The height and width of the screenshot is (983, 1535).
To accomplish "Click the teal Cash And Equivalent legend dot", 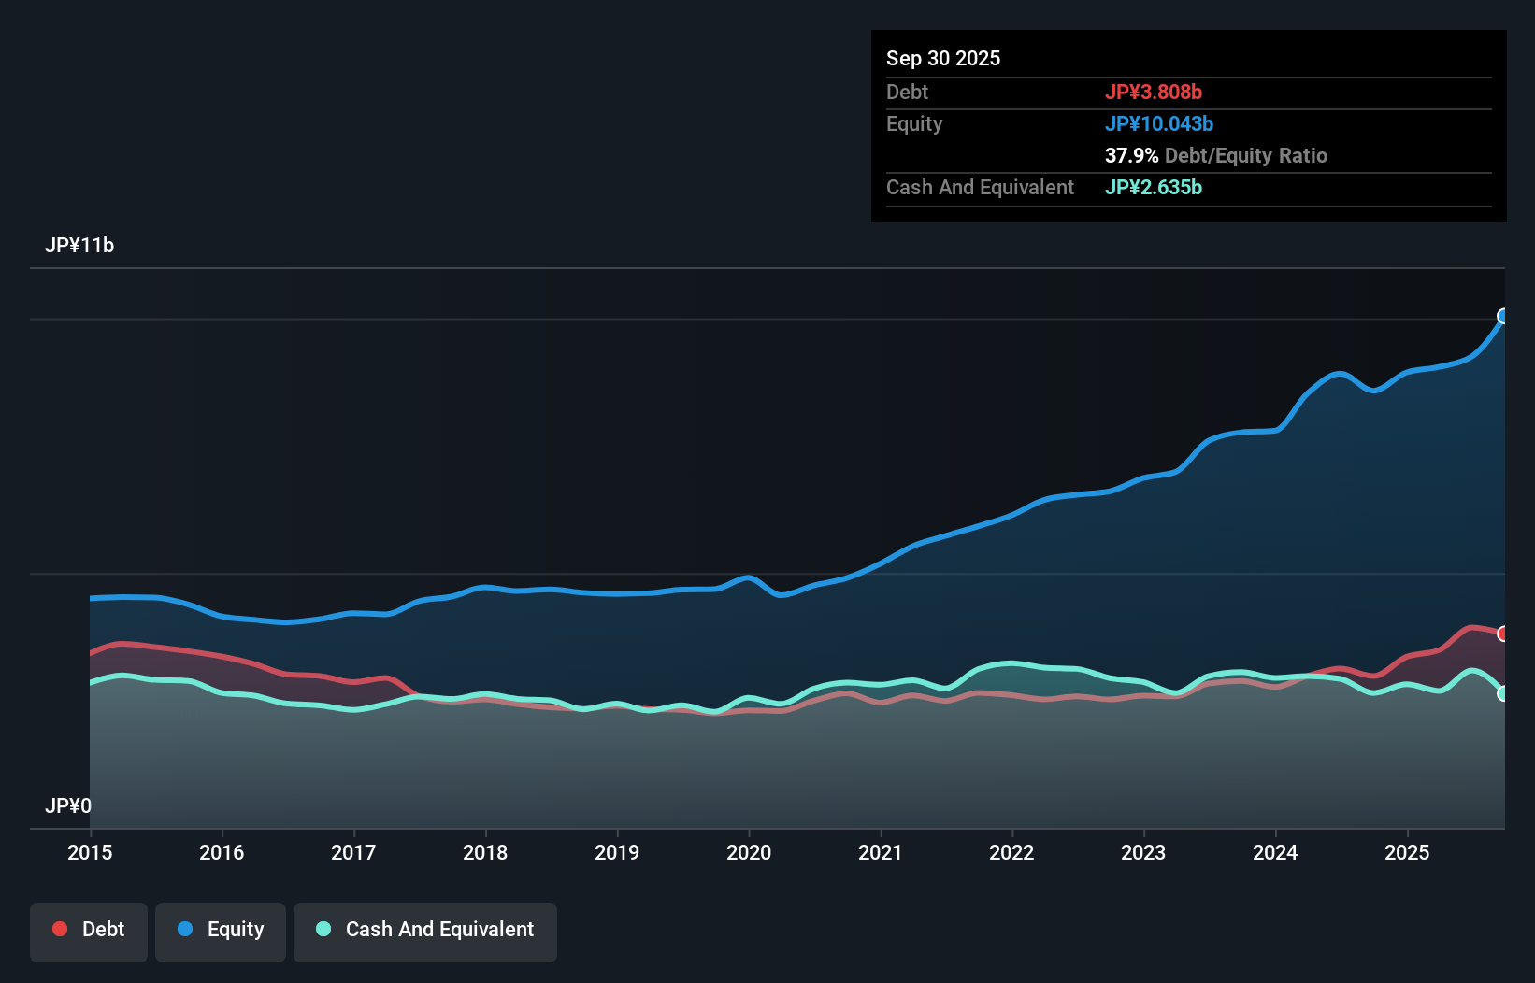I will [322, 929].
